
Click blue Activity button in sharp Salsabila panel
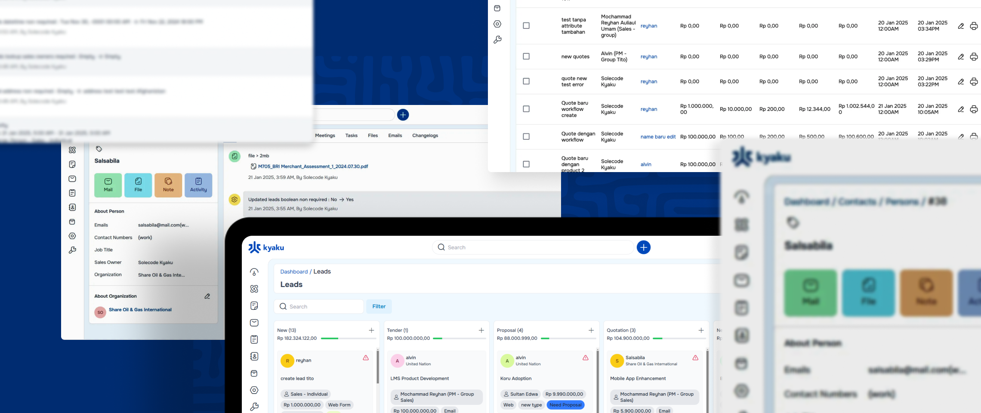pyautogui.click(x=198, y=185)
